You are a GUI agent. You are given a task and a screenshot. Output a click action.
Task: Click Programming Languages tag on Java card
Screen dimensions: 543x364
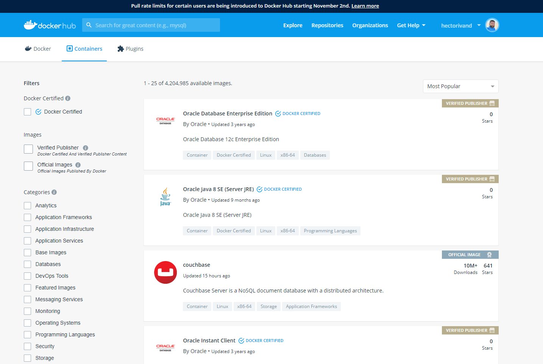pyautogui.click(x=330, y=231)
